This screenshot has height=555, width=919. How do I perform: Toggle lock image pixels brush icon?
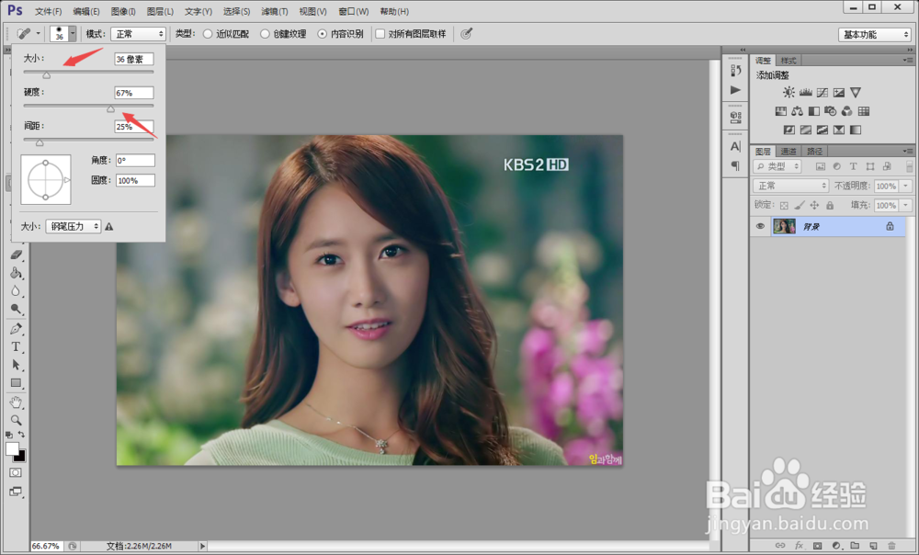(x=800, y=205)
